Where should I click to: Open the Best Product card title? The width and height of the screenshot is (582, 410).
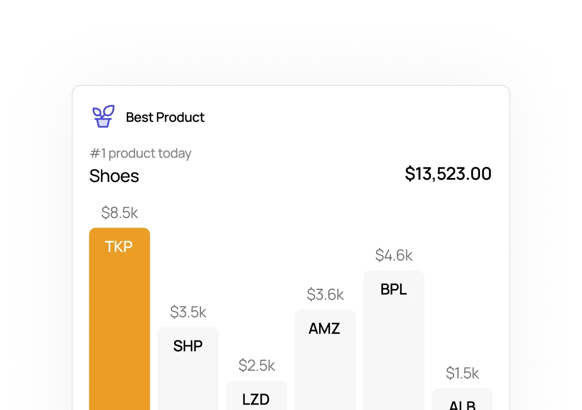coord(165,117)
